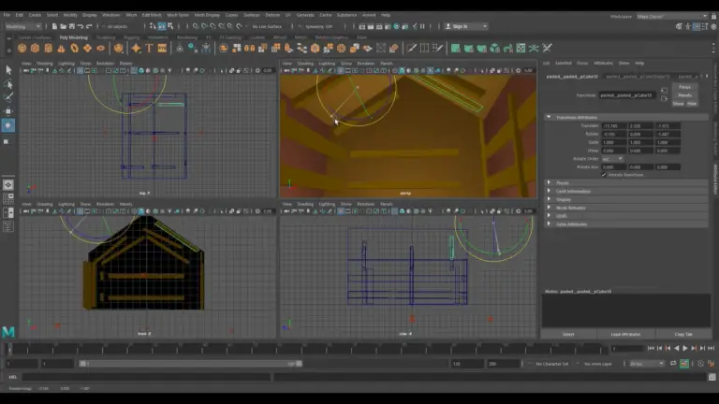The height and width of the screenshot is (404, 719).
Task: Expand the Pivots section
Action: [549, 182]
